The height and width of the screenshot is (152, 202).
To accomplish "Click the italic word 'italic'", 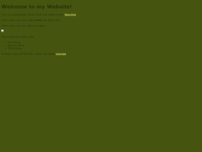I will pyautogui.click(x=50, y=20).
